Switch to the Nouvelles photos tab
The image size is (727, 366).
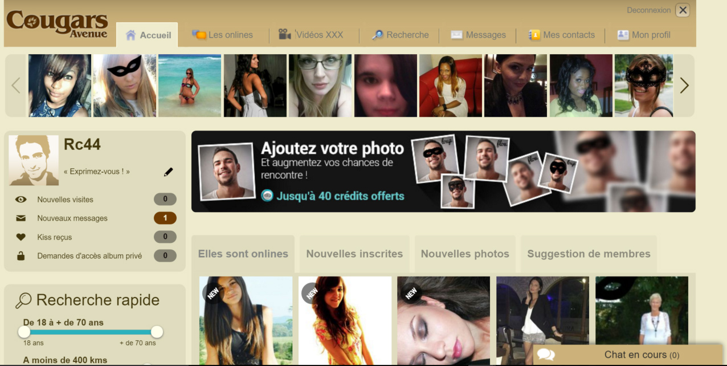click(x=465, y=254)
